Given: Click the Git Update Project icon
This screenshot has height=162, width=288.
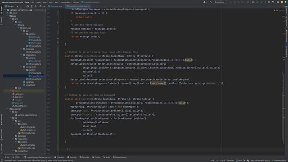Looking at the screenshot, I should (x=257, y=2).
